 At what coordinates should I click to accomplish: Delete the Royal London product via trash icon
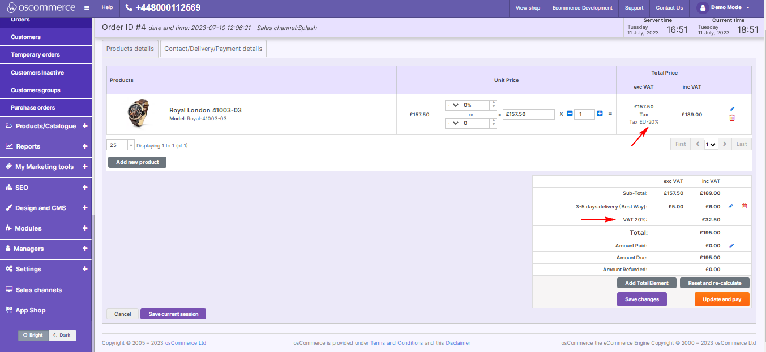[x=732, y=118]
